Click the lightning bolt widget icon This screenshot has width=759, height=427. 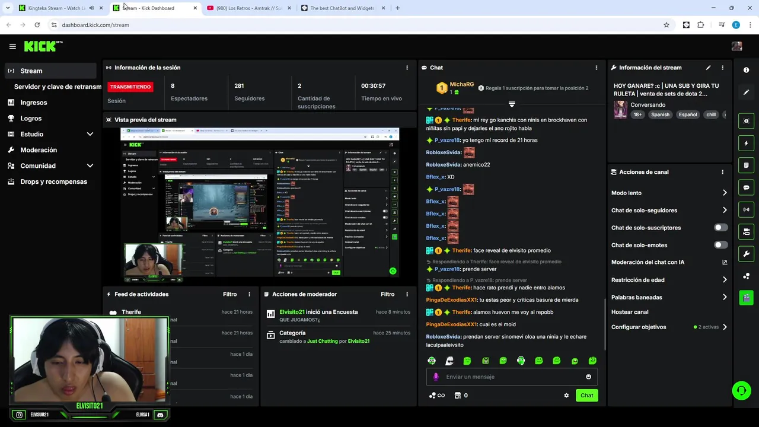(x=746, y=143)
